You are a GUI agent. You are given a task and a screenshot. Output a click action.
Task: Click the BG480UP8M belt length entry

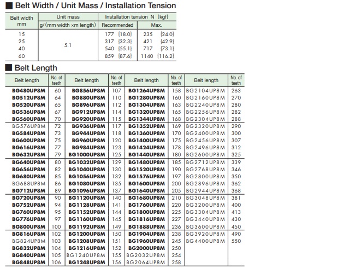pyautogui.click(x=28, y=90)
